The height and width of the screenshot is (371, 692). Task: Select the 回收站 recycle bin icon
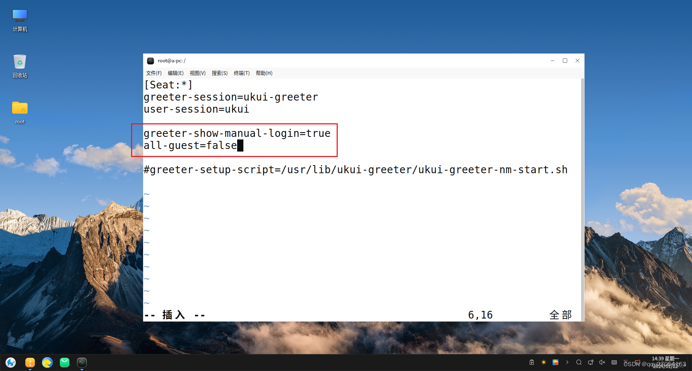[x=20, y=66]
